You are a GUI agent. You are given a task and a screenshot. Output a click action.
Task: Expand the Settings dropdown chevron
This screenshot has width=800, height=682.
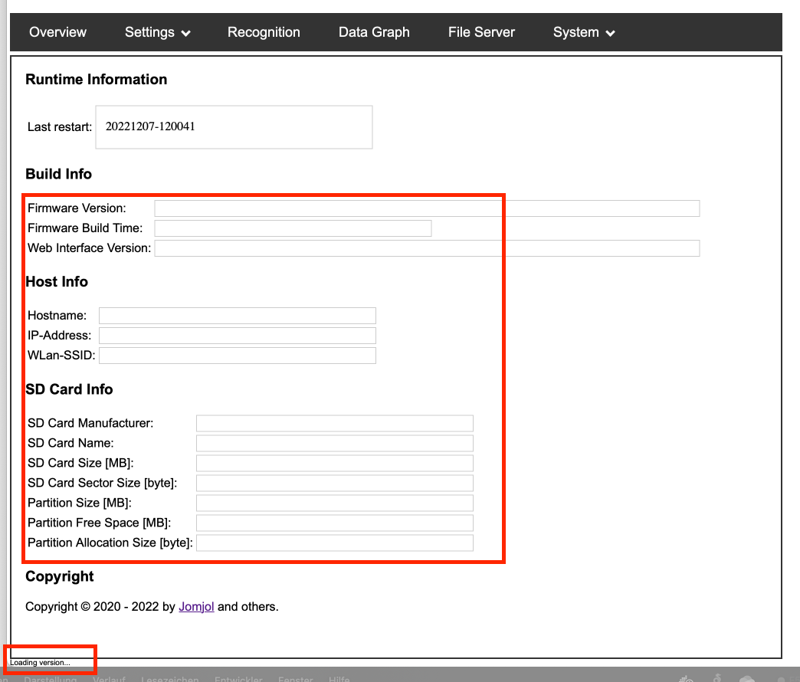point(186,34)
